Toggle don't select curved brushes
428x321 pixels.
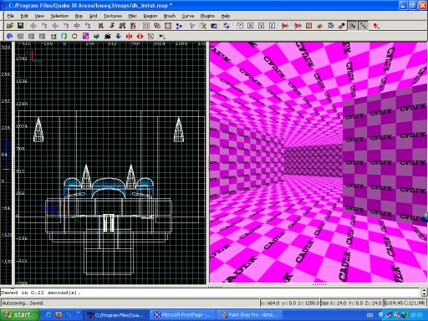(298, 26)
